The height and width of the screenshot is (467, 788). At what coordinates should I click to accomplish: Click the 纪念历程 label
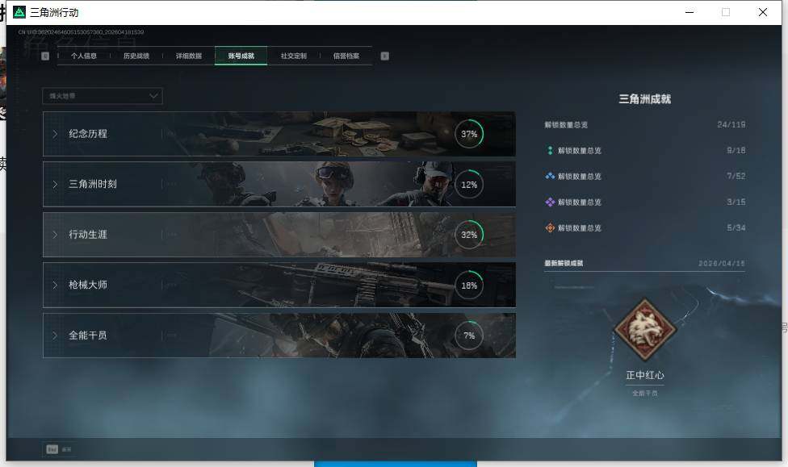[x=88, y=134]
